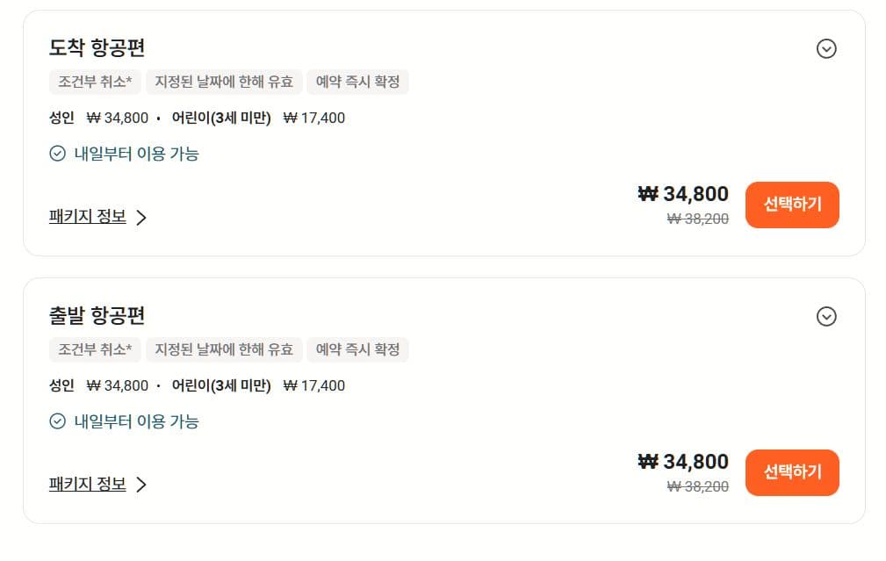Click the 예약 즉시 확정 badge on departure flight

[358, 349]
